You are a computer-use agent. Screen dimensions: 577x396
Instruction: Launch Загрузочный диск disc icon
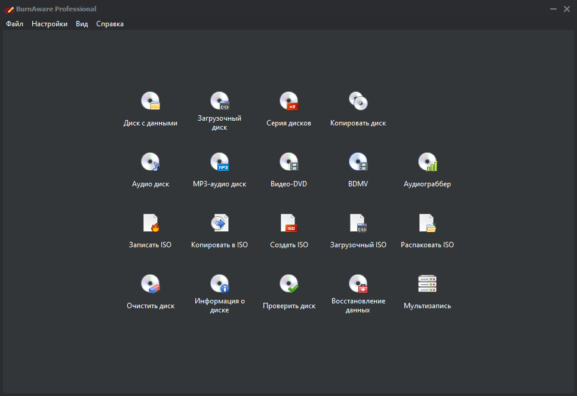pyautogui.click(x=220, y=101)
